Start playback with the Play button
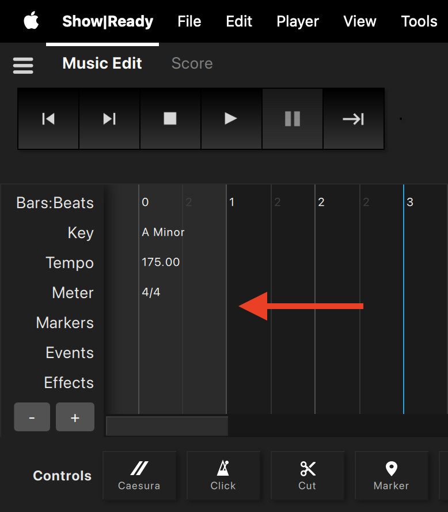The height and width of the screenshot is (512, 448). click(231, 119)
